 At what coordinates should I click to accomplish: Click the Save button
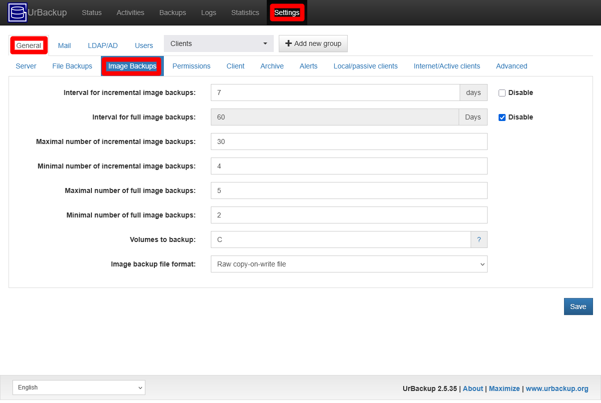point(578,306)
